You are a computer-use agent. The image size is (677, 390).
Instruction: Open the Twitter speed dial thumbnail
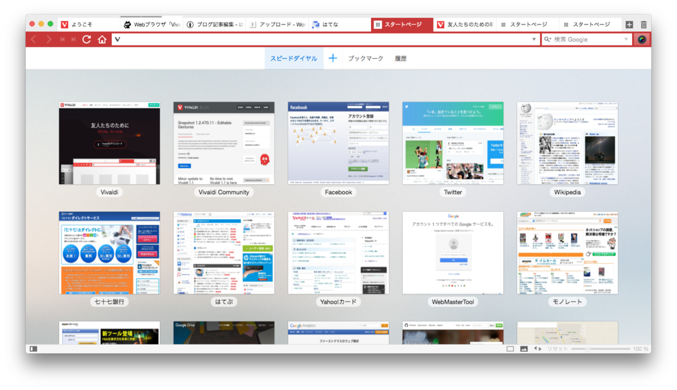pyautogui.click(x=453, y=143)
